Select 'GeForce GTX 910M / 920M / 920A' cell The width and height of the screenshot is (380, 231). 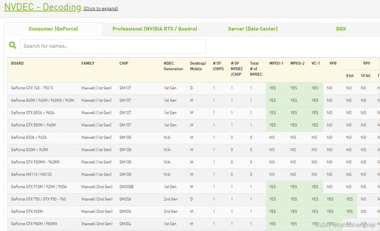coord(39,187)
